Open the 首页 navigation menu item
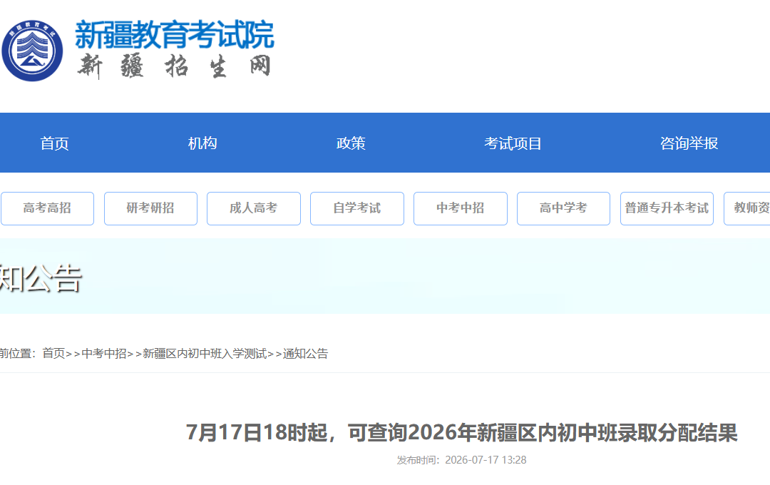Screen dimensions: 770x485 (54, 143)
